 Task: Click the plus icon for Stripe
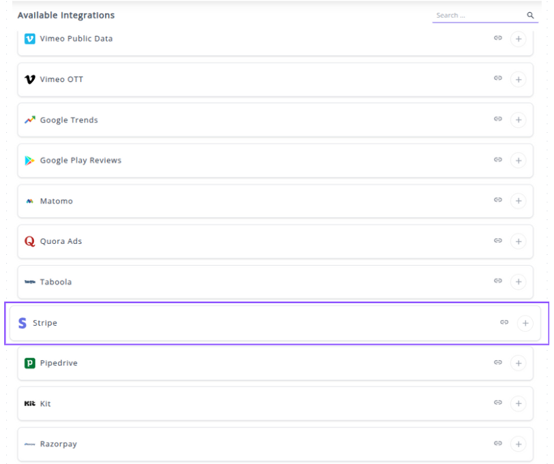coord(525,323)
